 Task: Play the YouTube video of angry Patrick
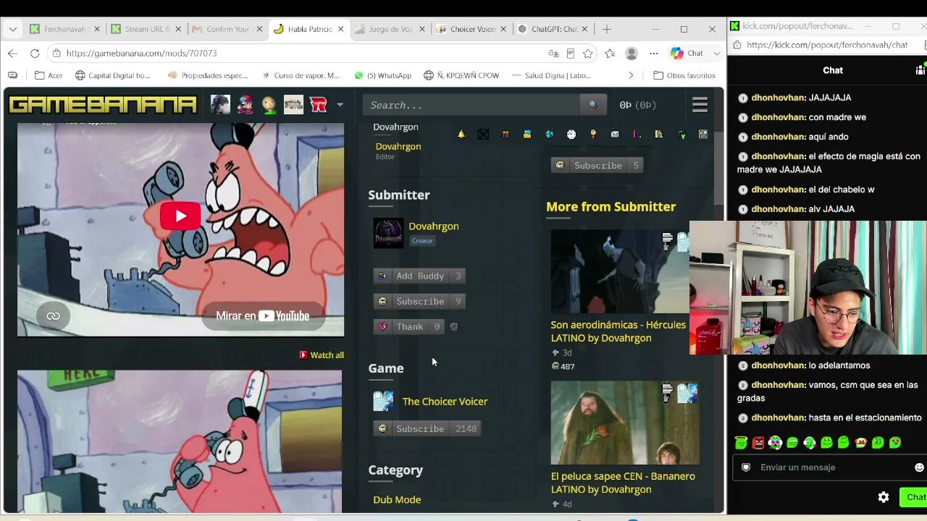click(180, 216)
